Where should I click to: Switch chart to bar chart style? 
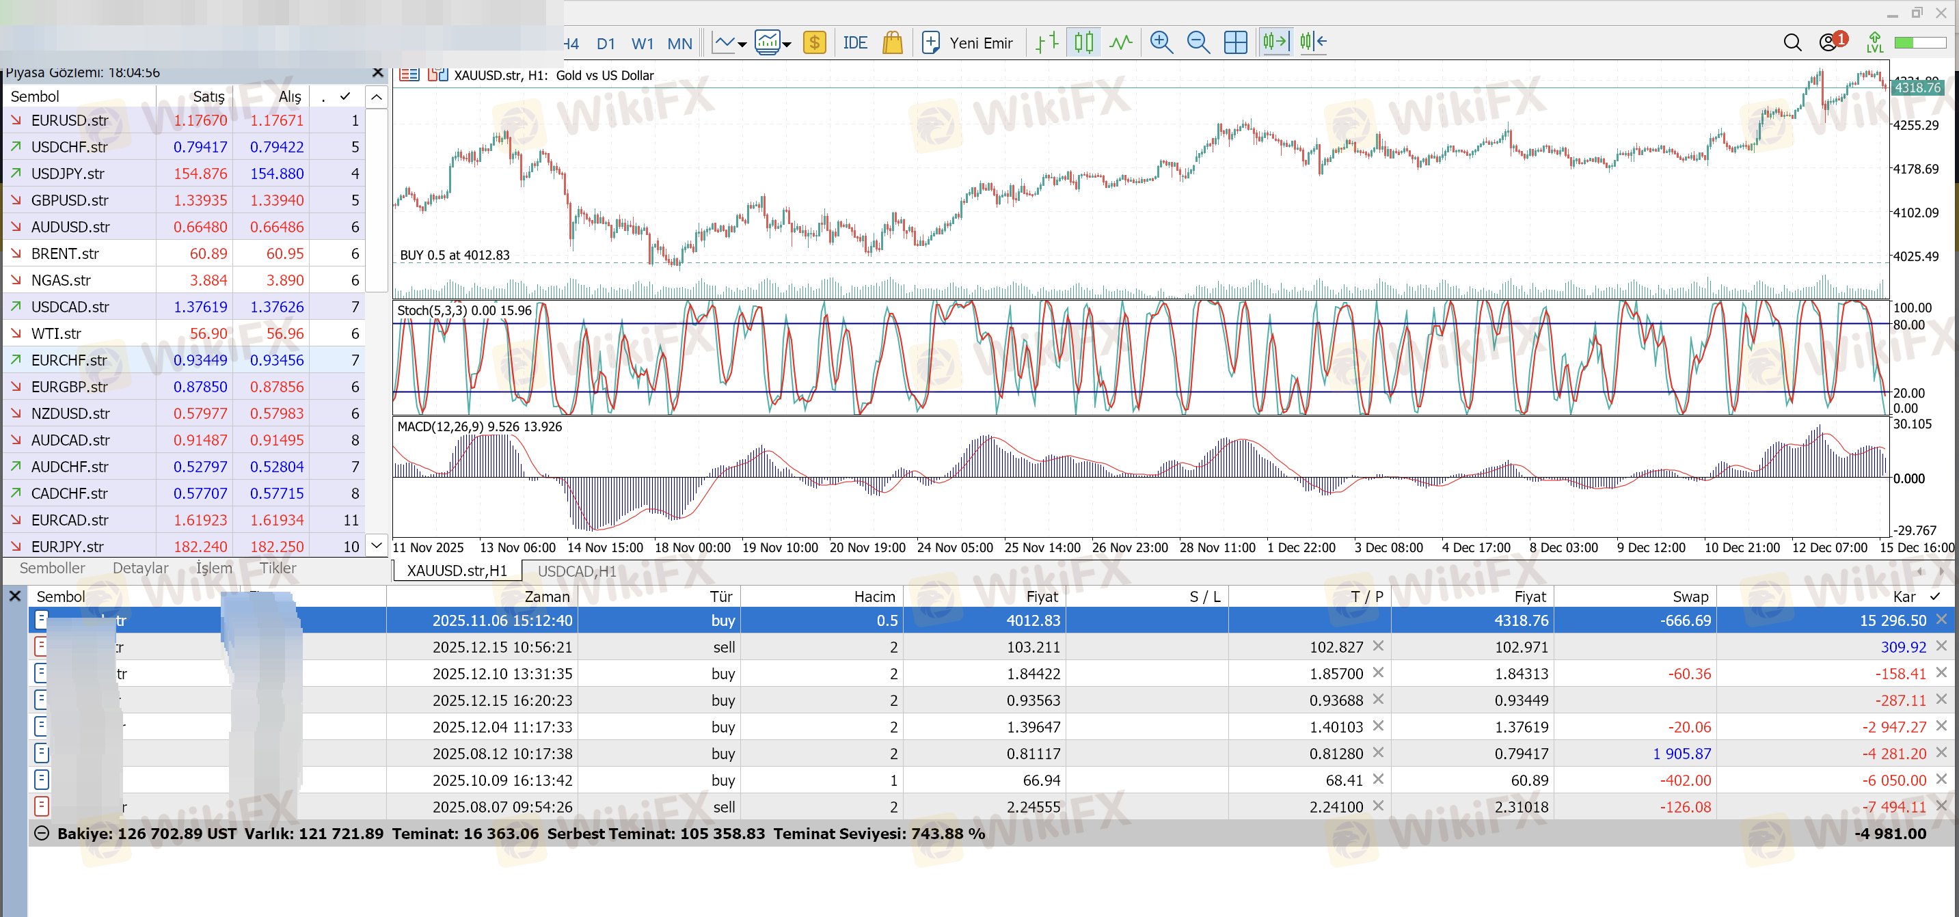click(1047, 42)
